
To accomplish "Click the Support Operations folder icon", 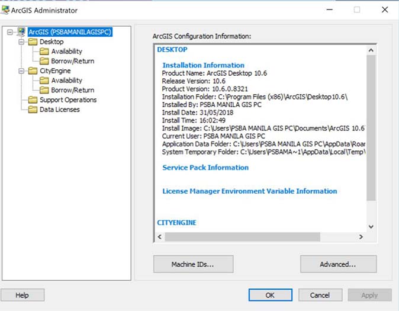I will (x=33, y=100).
